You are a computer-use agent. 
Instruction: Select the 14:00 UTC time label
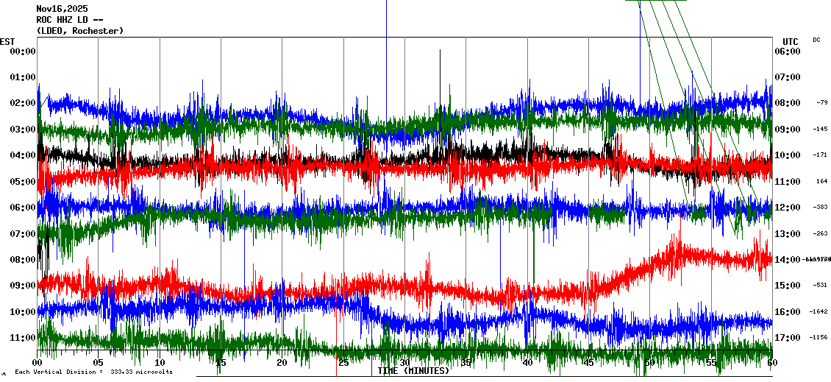(788, 260)
